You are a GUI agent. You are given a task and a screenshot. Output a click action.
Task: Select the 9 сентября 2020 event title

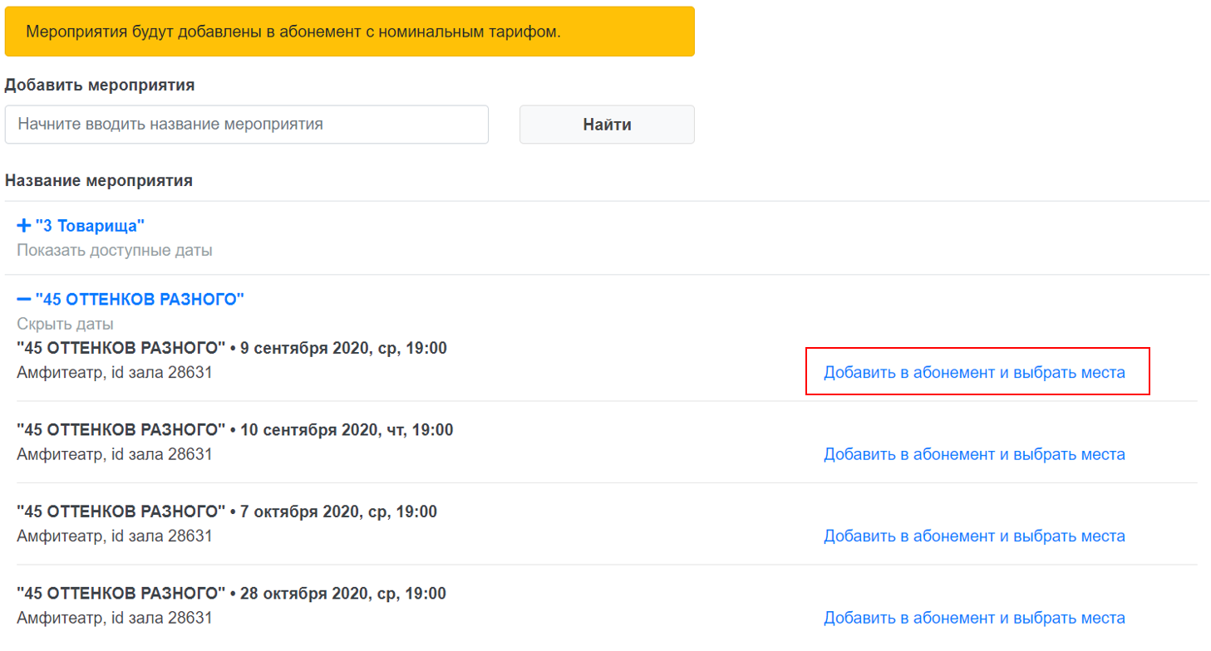click(232, 348)
